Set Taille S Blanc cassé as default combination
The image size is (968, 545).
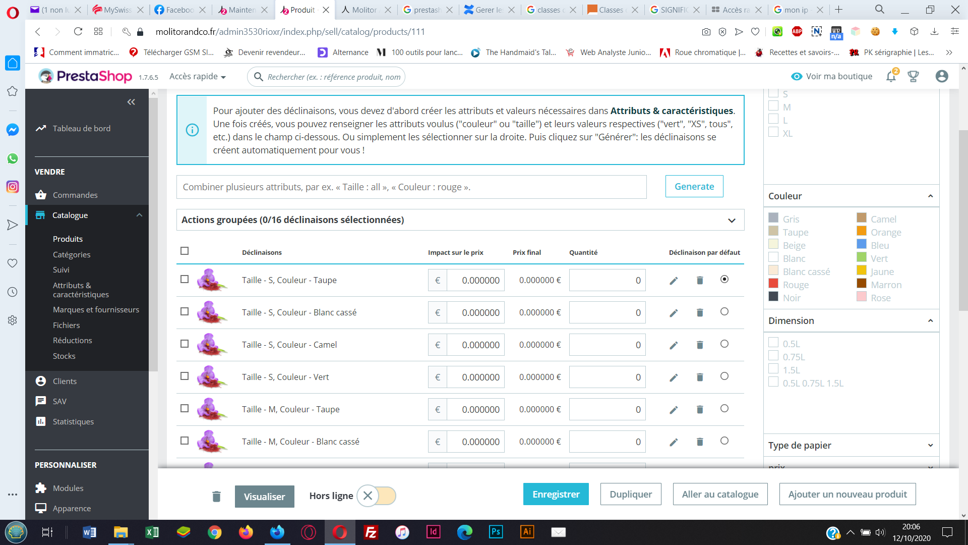tap(724, 312)
